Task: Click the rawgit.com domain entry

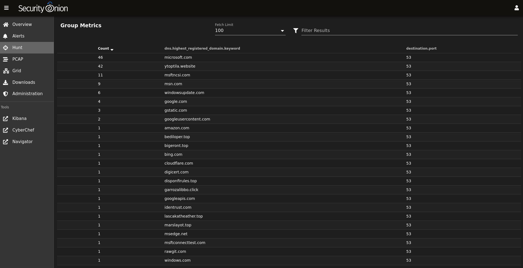Action: click(175, 251)
